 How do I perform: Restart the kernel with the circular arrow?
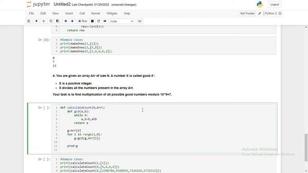99,21
